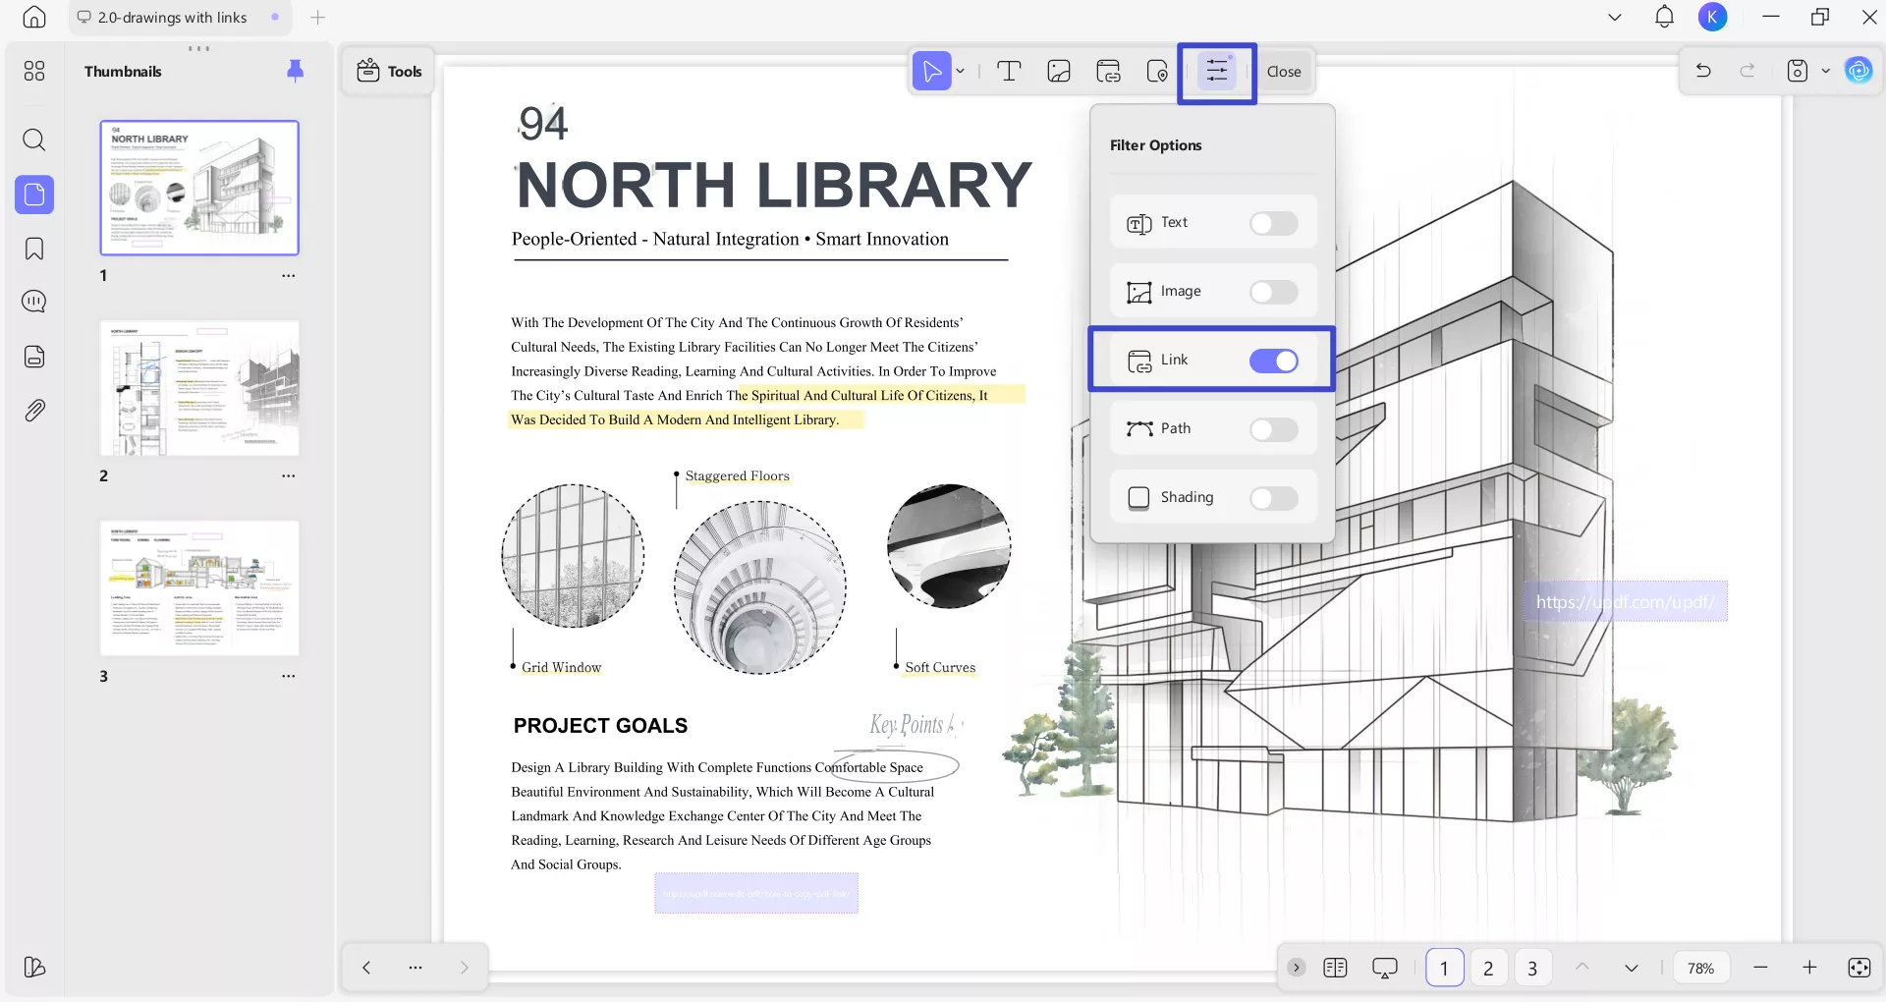1886x1002 pixels.
Task: Enable the Shading filter toggle
Action: (x=1273, y=499)
